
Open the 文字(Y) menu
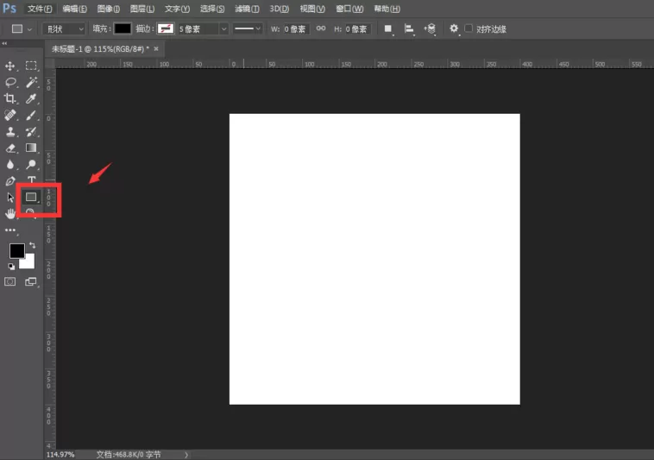pyautogui.click(x=177, y=9)
